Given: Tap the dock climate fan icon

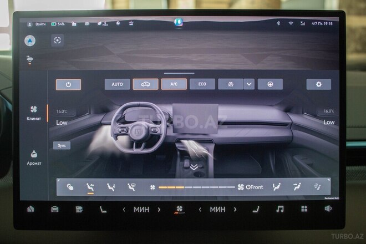Looking at the screenshot, I should (179, 209).
